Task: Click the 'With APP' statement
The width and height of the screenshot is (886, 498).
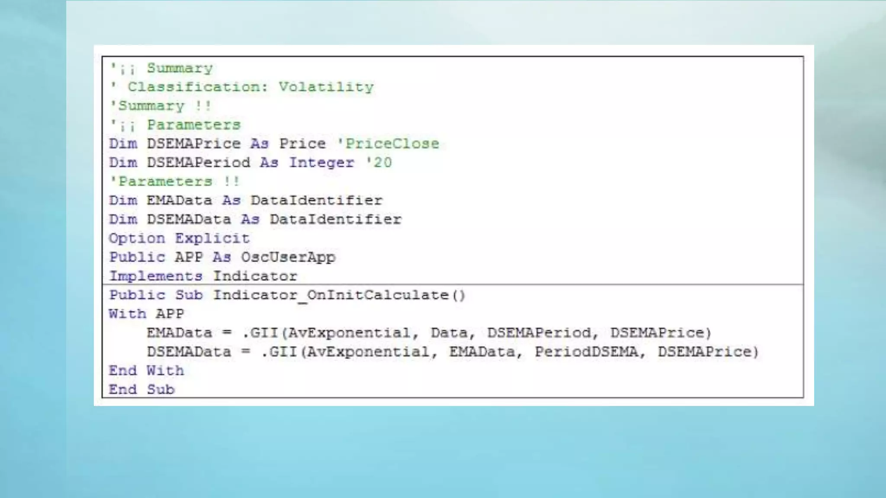Action: coord(146,314)
